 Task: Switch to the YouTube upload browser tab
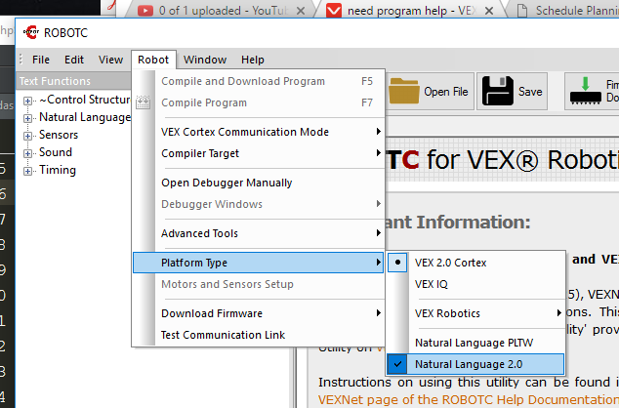[219, 11]
